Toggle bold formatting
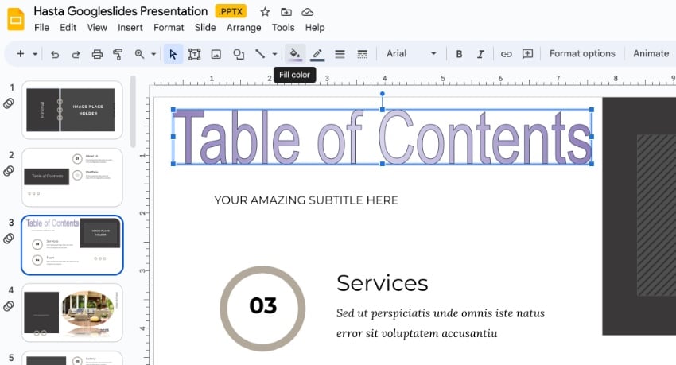 coord(459,54)
